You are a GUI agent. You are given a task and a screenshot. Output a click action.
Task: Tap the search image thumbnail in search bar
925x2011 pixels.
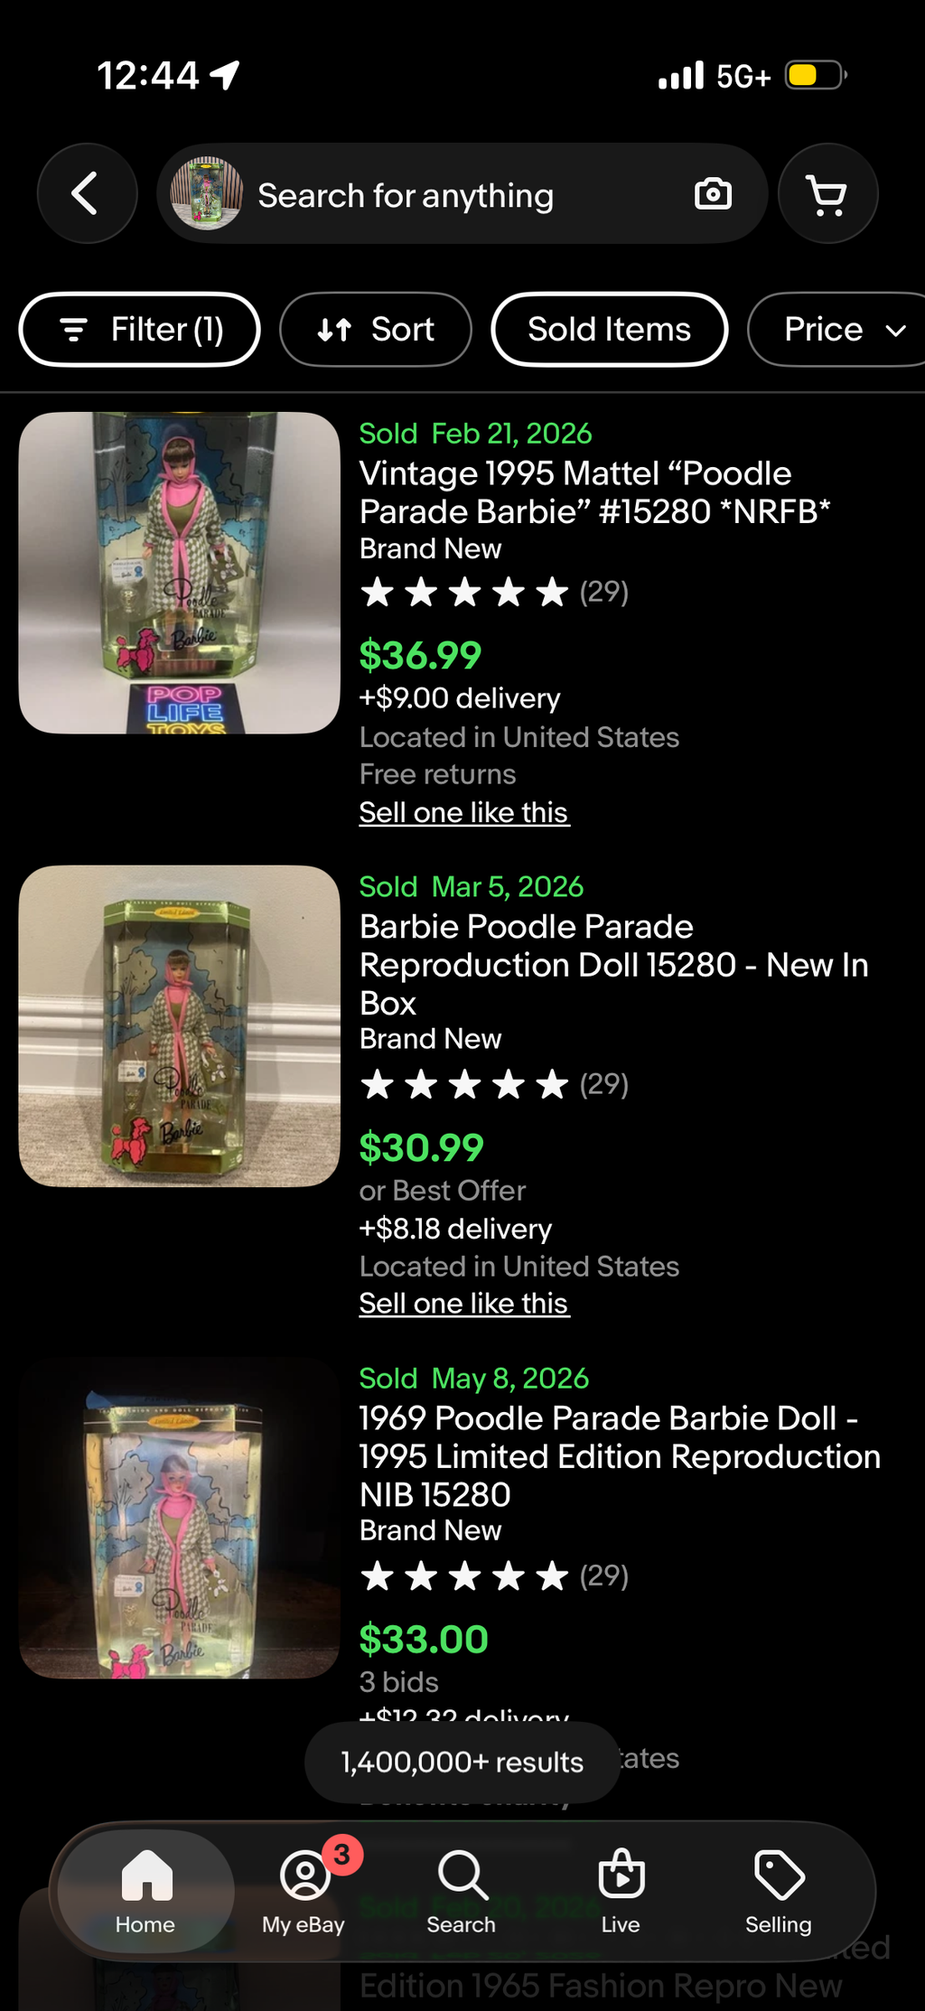(207, 193)
